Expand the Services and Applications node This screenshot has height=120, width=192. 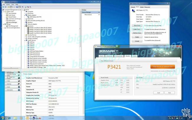(x=4, y=28)
